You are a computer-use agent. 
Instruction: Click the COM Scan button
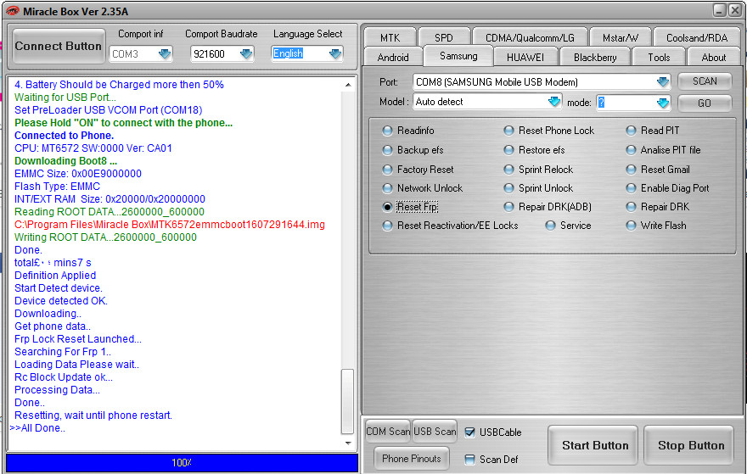[x=388, y=431]
